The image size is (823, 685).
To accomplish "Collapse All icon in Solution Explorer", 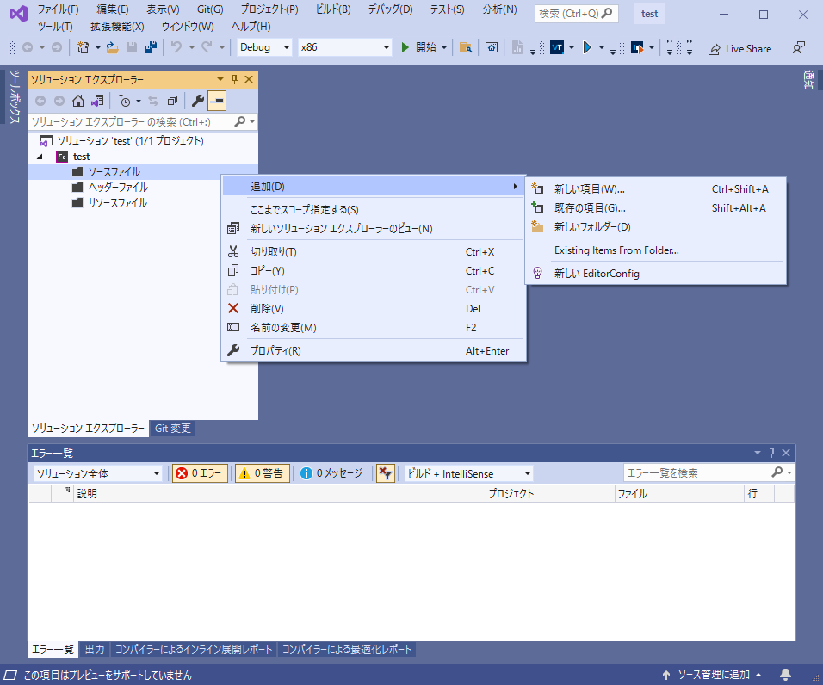I will (173, 101).
